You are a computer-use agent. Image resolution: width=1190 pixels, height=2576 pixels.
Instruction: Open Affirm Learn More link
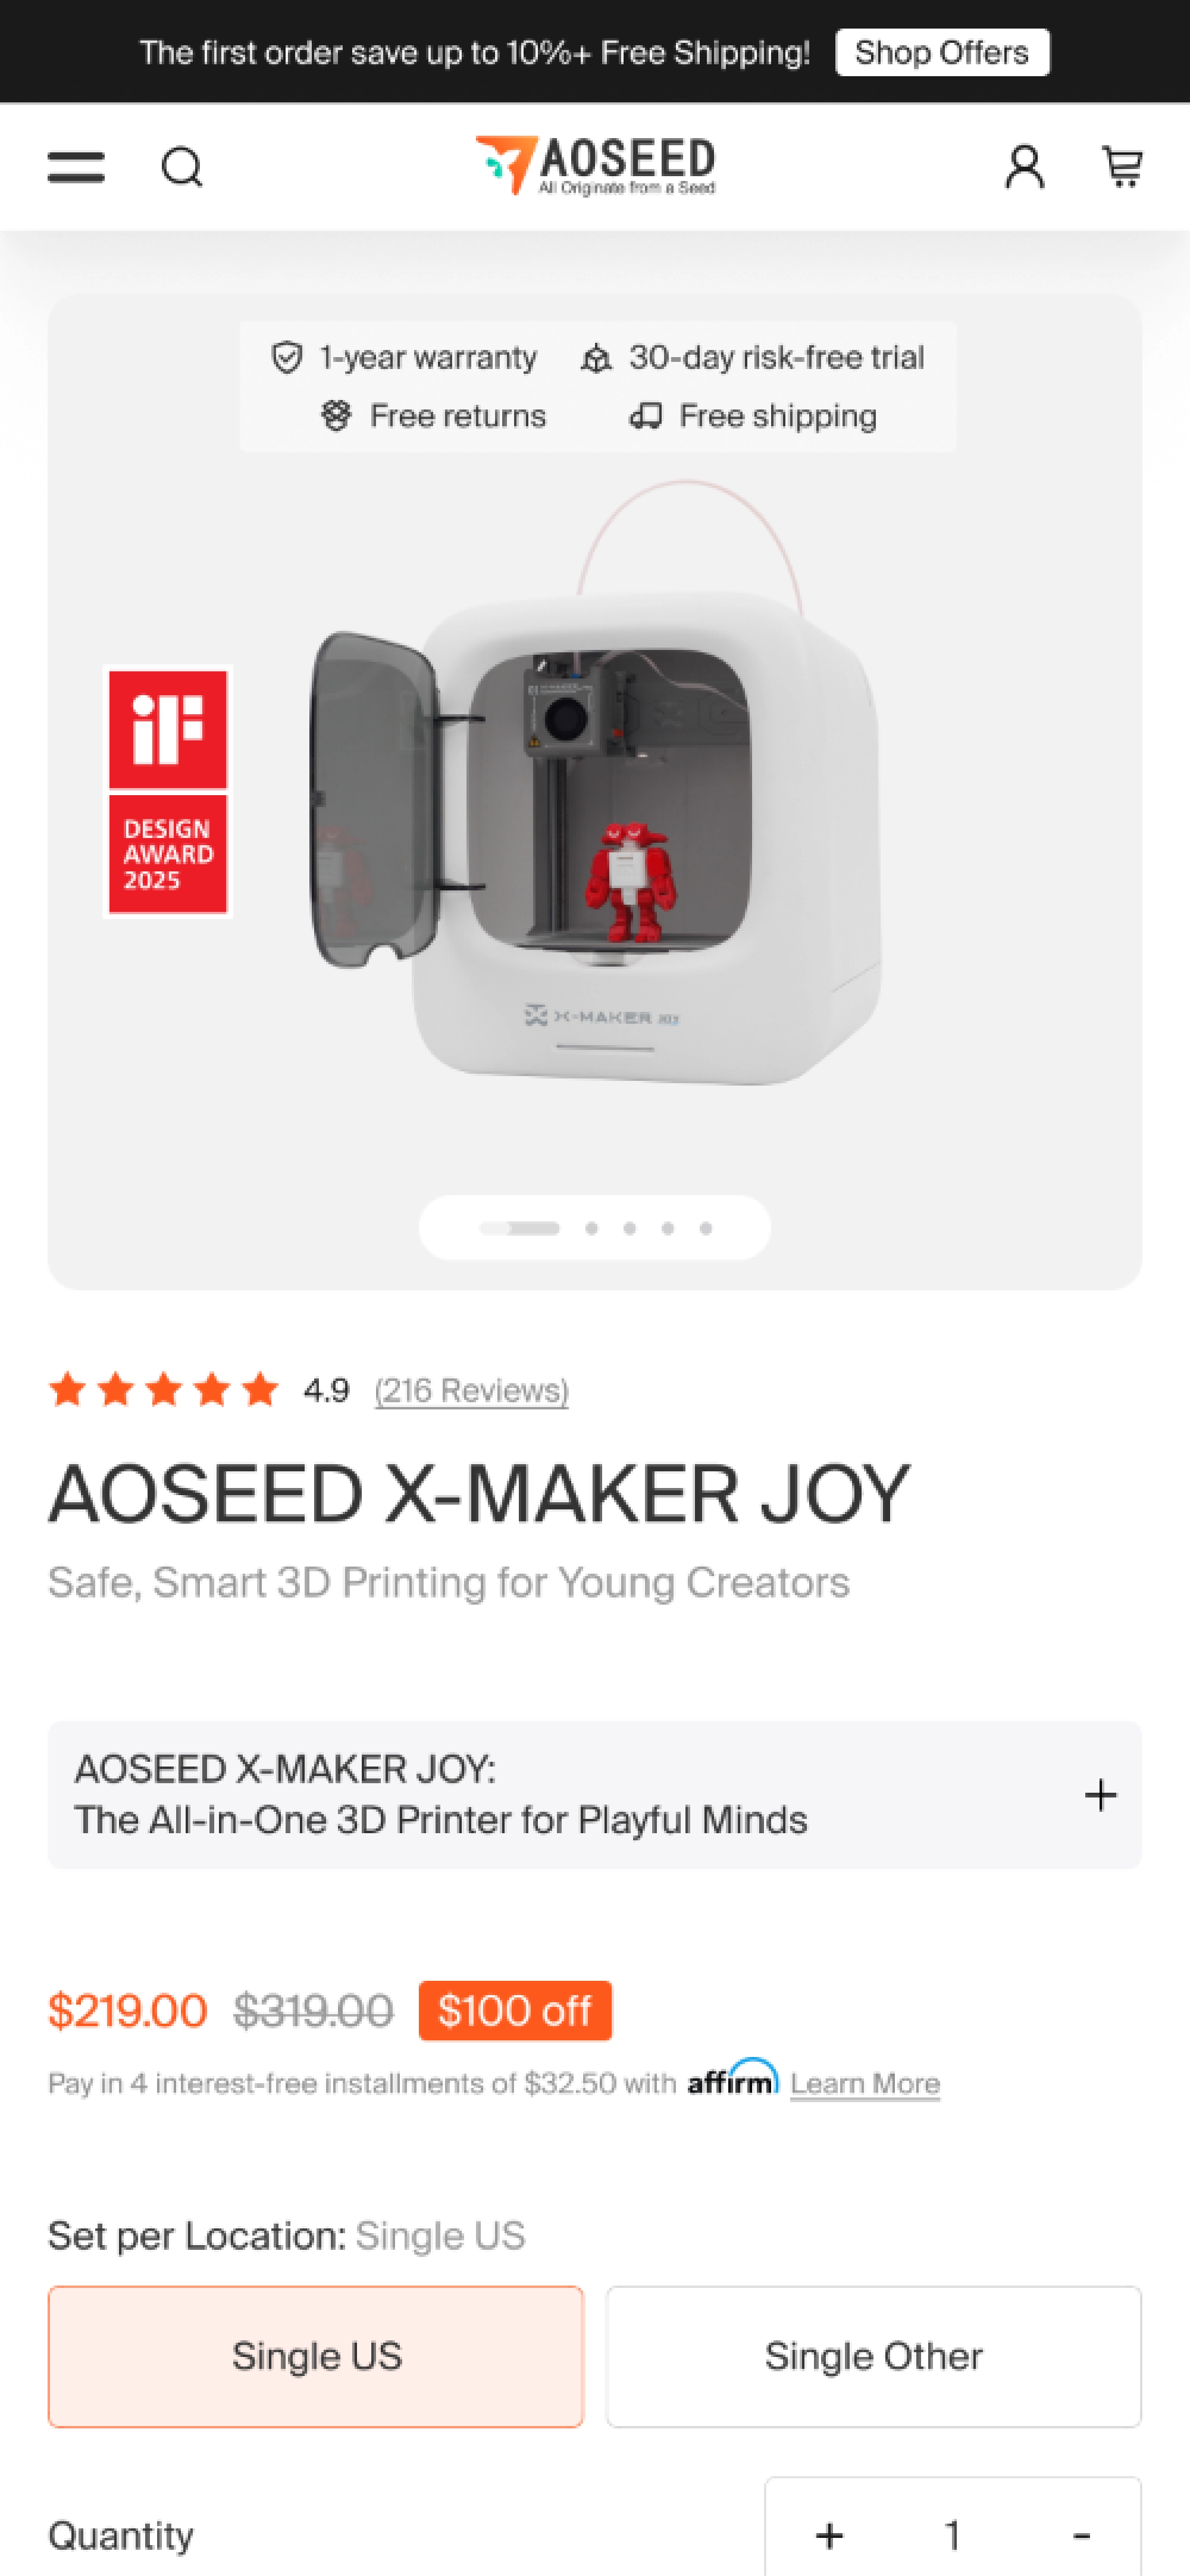click(x=865, y=2084)
